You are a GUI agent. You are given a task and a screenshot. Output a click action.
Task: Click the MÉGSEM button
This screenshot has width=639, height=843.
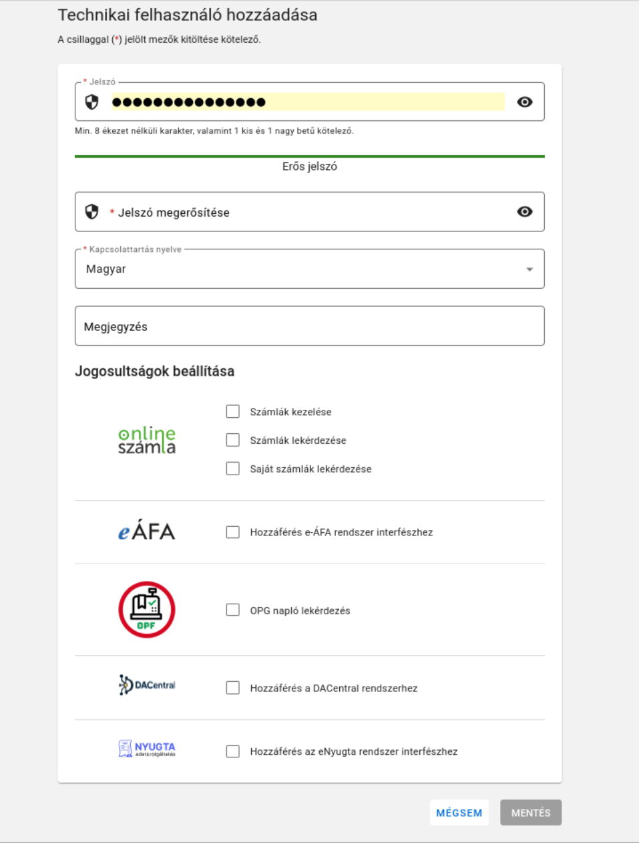tap(459, 813)
